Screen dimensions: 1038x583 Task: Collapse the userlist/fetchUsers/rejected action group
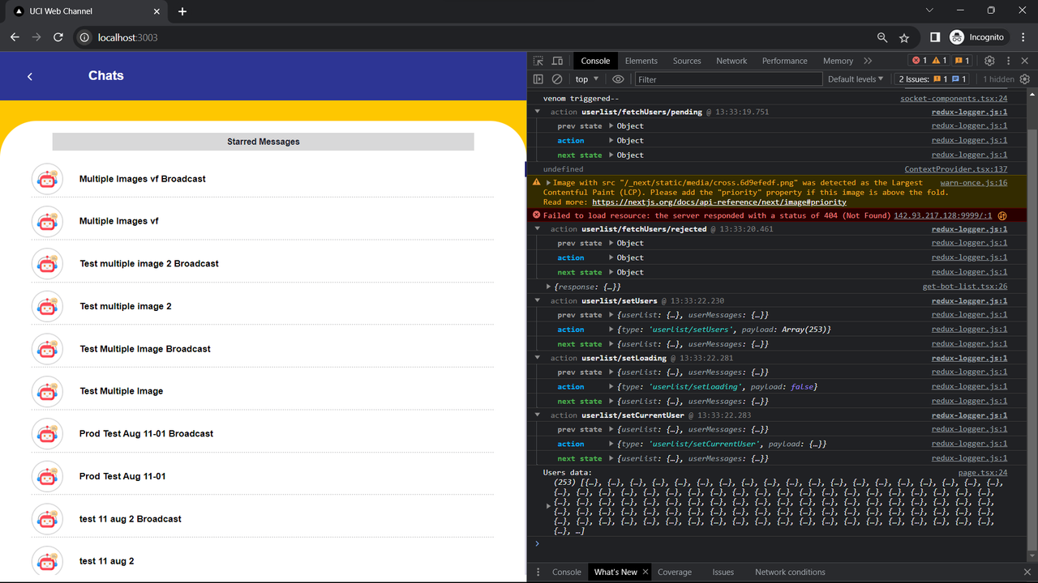tap(538, 229)
